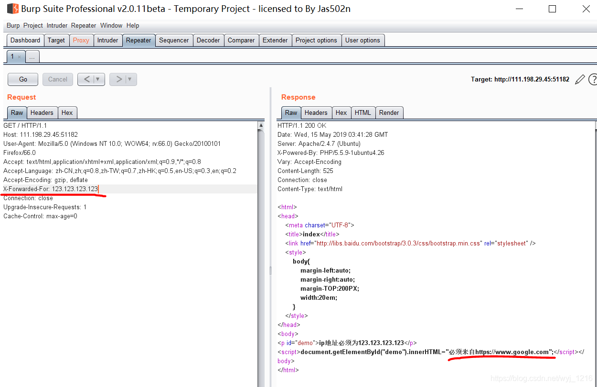
Task: Click the Cancel button
Action: 58,79
